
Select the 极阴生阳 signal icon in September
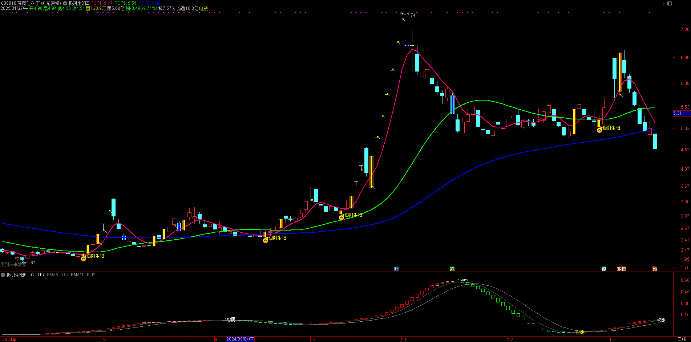[x=266, y=240]
